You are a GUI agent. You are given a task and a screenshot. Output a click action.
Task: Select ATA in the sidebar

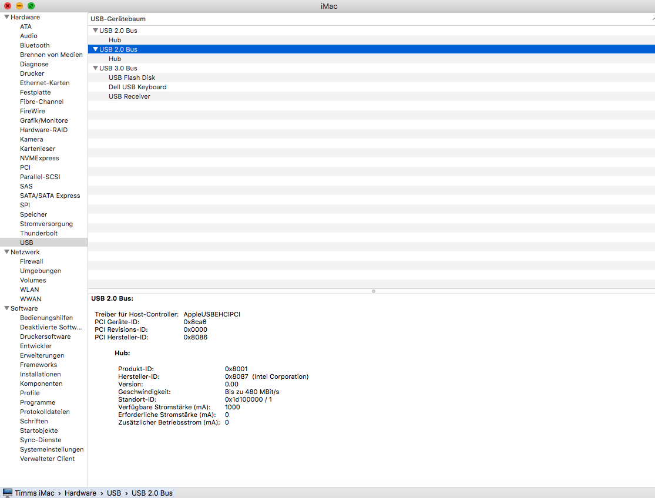pyautogui.click(x=26, y=26)
